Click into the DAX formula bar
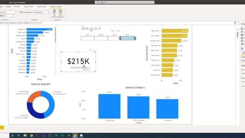245x138 pixels. tap(117, 23)
